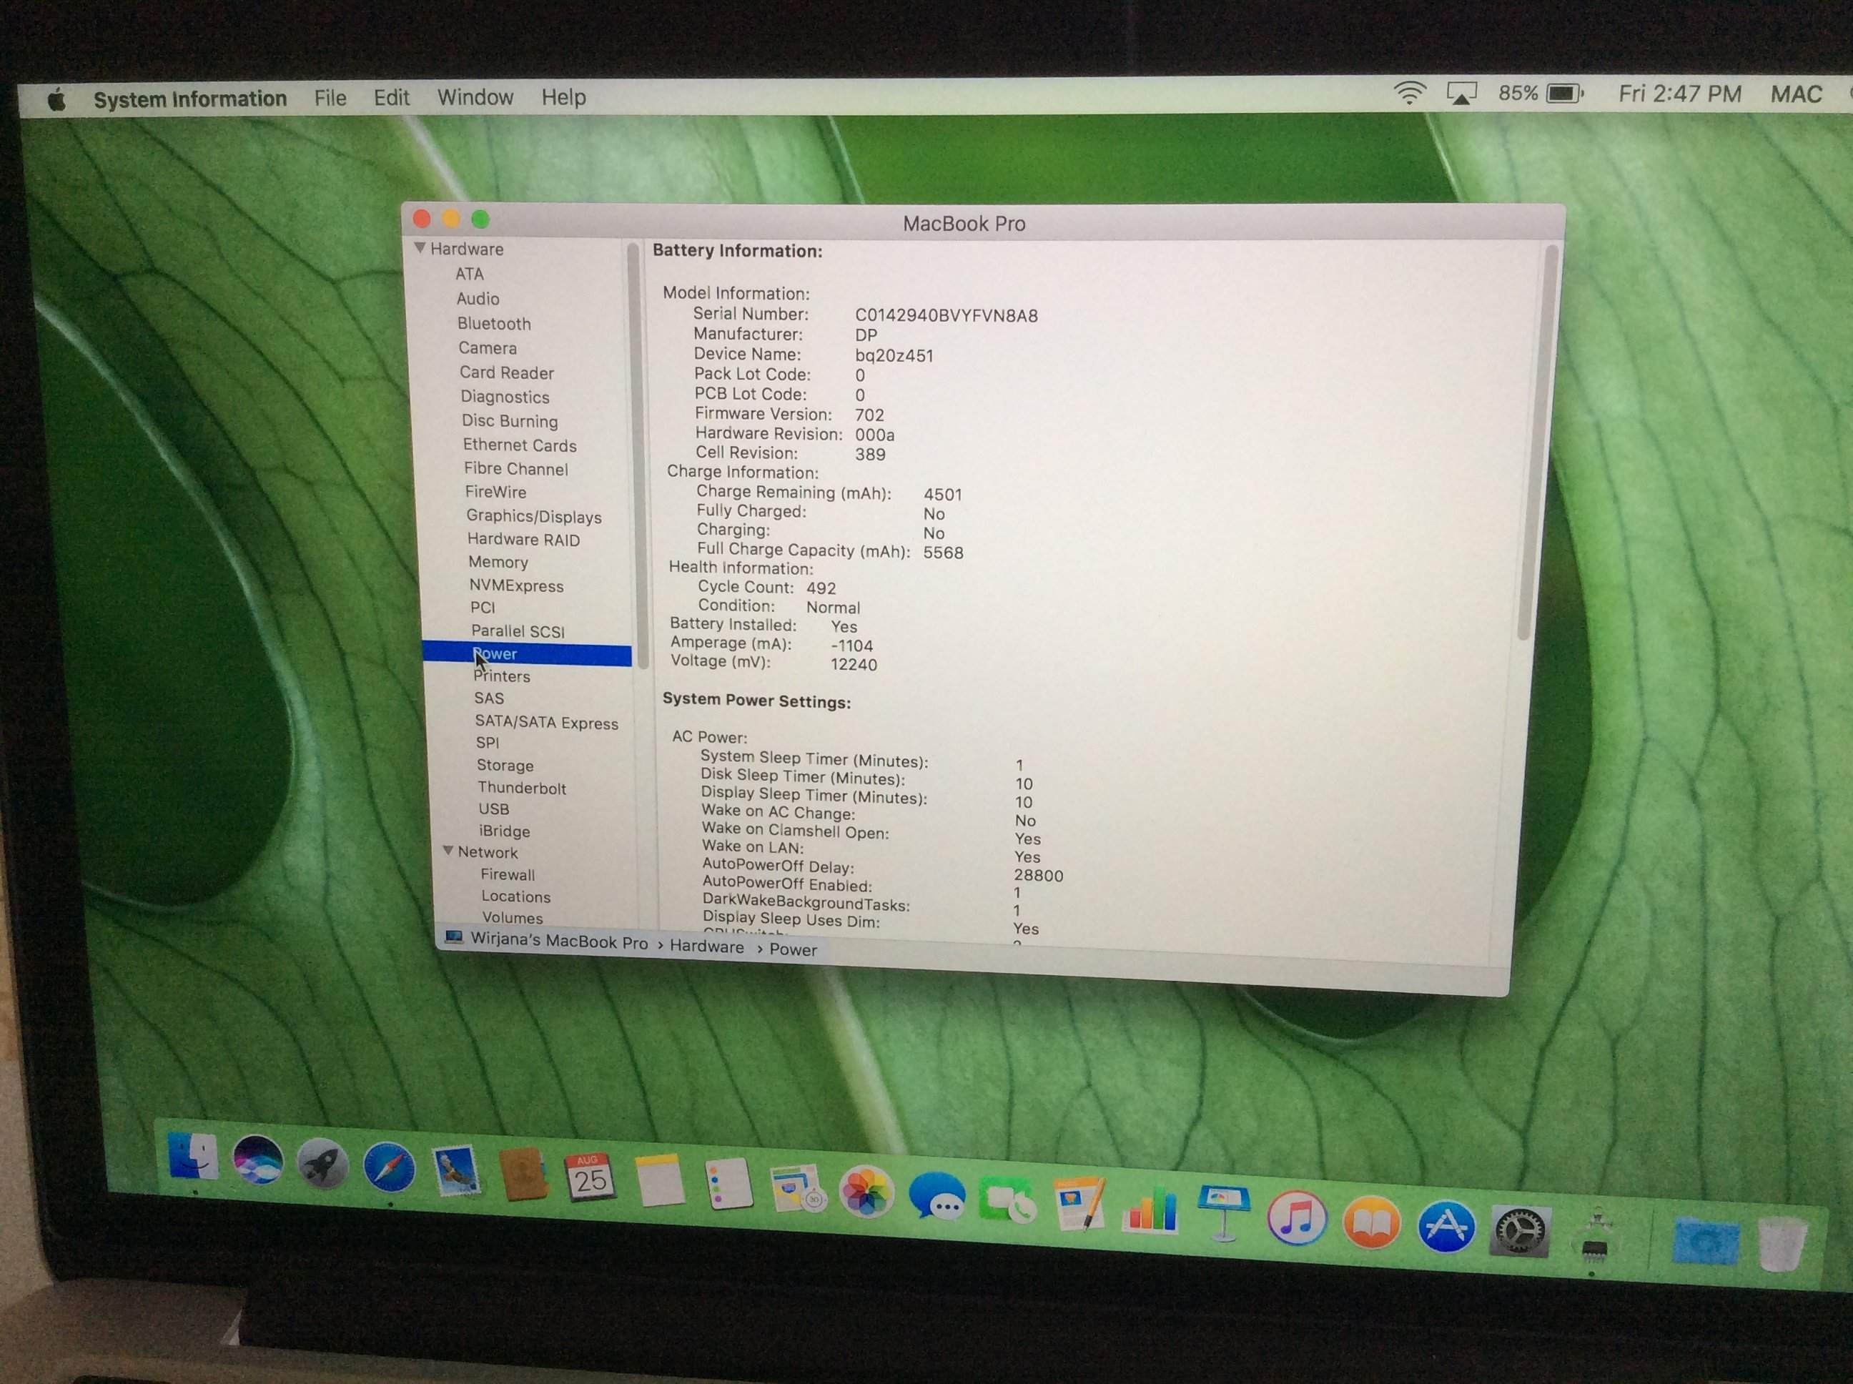The height and width of the screenshot is (1384, 1853).
Task: Select the highlighted Power row
Action: (527, 654)
